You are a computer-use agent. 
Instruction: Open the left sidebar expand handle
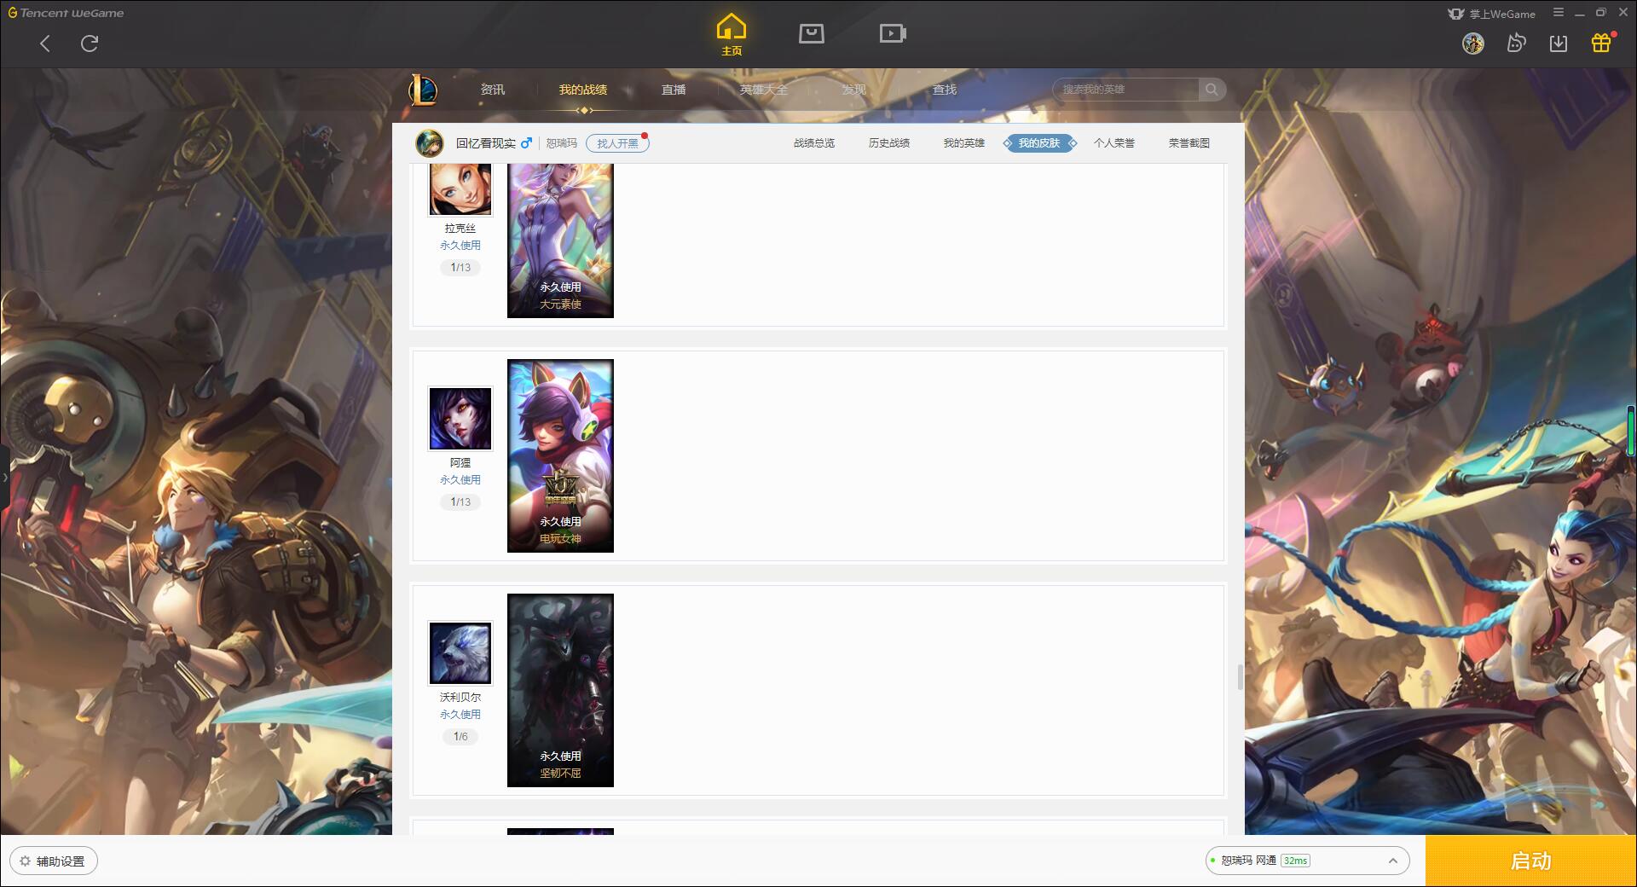[4, 478]
